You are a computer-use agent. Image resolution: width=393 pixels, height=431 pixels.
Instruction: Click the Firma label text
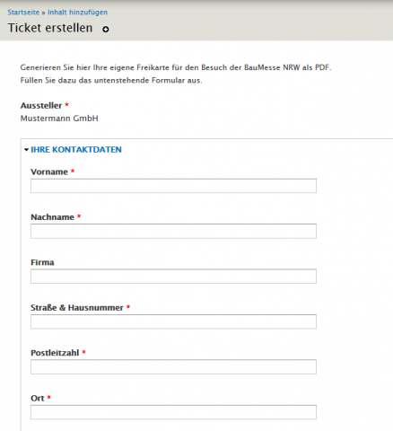coord(42,262)
